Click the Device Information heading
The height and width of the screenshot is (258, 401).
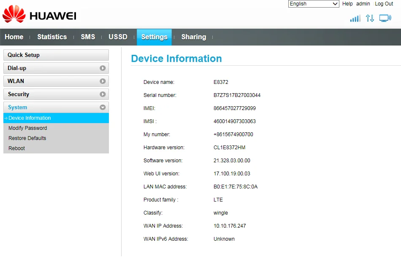[176, 59]
